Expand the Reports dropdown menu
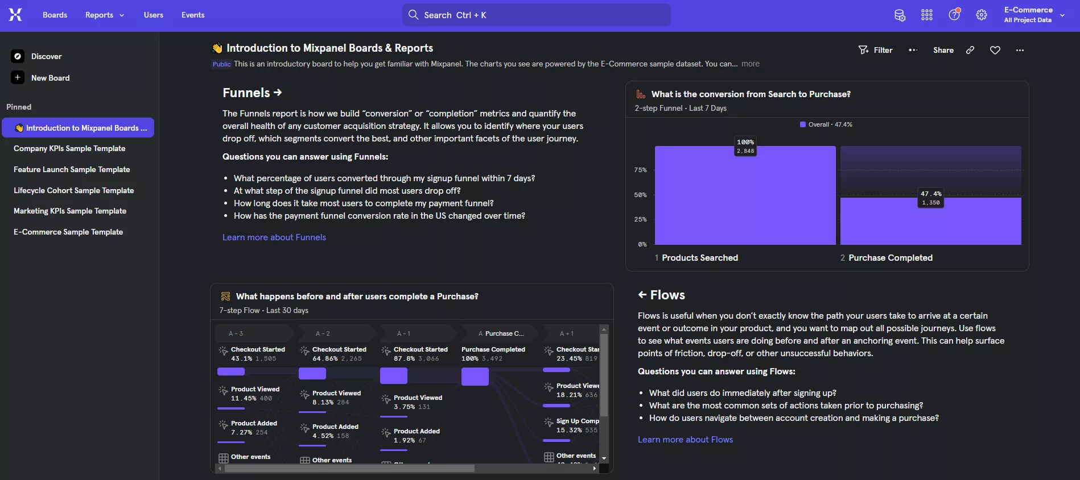This screenshot has width=1080, height=480. (x=105, y=15)
